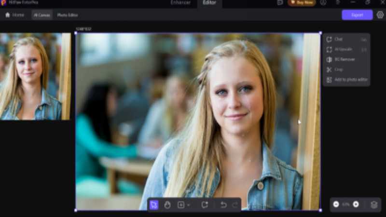386x217 pixels.
Task: Choose Chat in the context panel
Action: pyautogui.click(x=346, y=39)
